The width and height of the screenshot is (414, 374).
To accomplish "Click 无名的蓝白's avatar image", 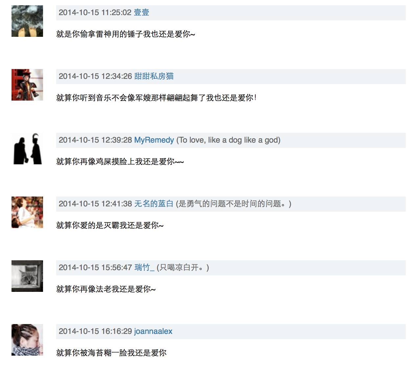I will click(x=27, y=212).
